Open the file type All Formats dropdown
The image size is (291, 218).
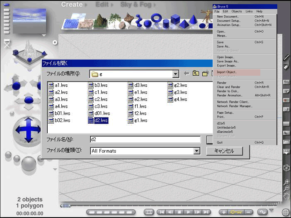[197, 151]
